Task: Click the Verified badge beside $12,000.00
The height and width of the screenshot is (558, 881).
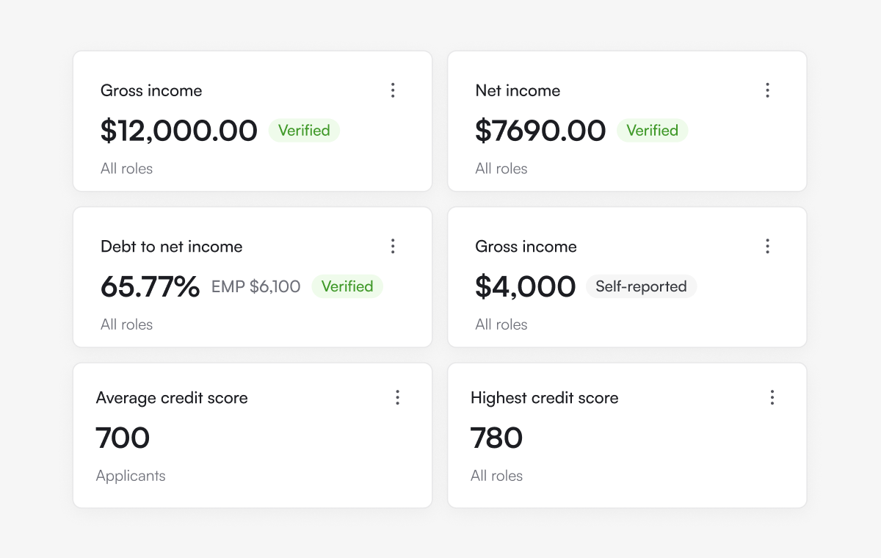Action: pos(304,131)
